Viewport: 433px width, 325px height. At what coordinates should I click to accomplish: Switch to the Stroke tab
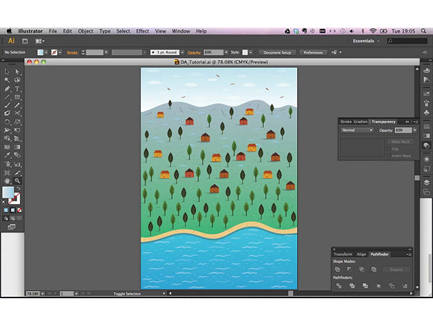point(346,122)
